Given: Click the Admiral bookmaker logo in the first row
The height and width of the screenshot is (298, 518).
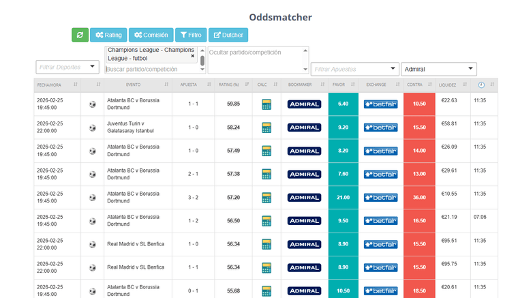Looking at the screenshot, I should [x=304, y=104].
